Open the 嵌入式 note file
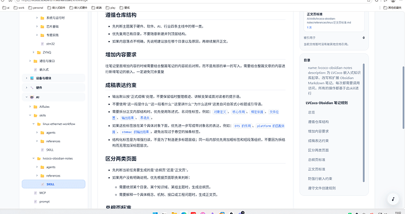This screenshot has width=405, height=214. tap(44, 69)
